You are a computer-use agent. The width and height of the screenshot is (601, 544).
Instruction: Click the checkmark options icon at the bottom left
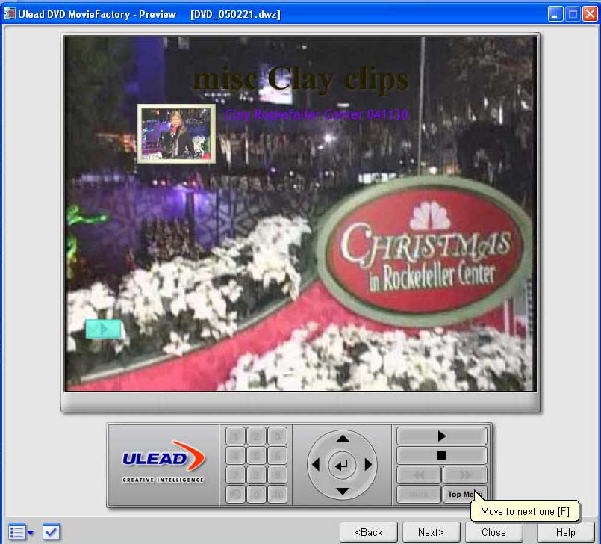click(51, 532)
